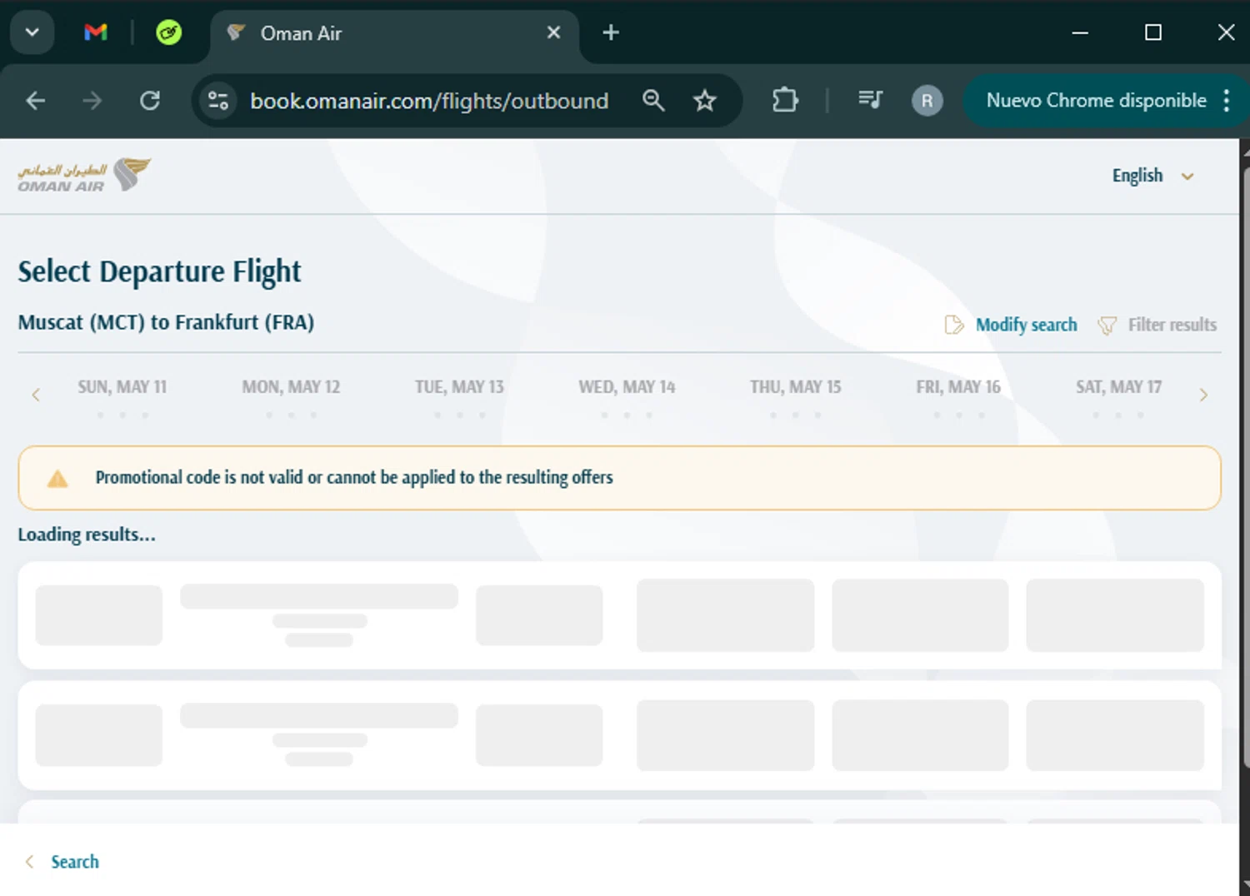Expand the English language dropdown
Viewport: 1250px width, 896px height.
(1153, 176)
